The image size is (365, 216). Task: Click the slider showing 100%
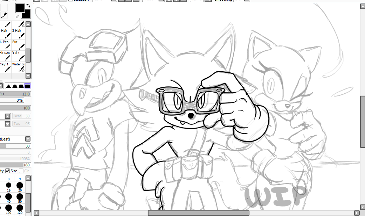click(x=15, y=159)
